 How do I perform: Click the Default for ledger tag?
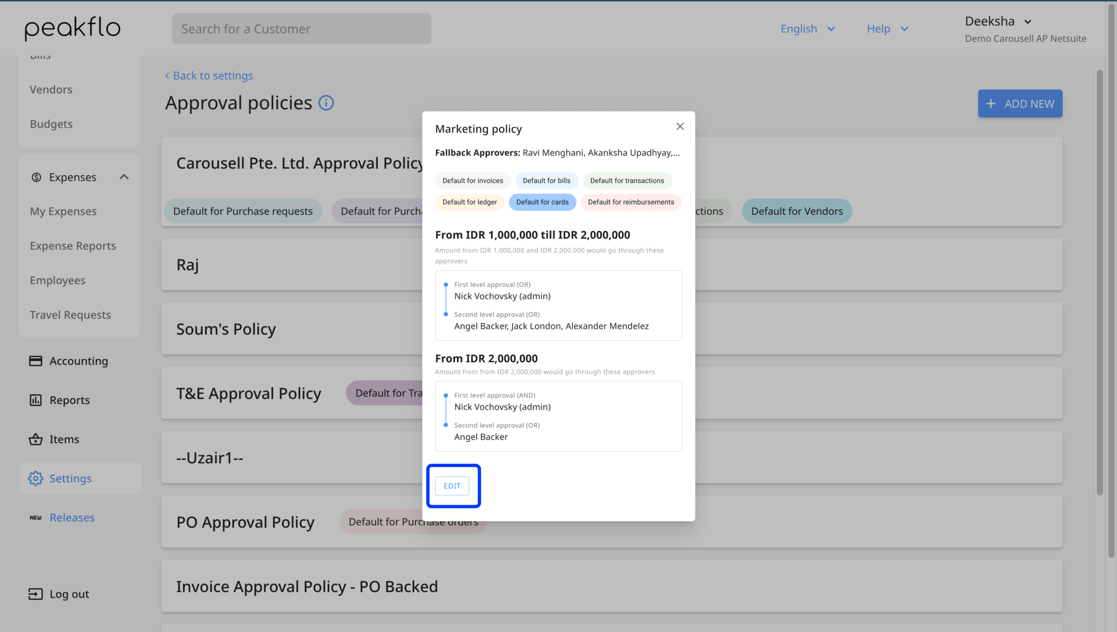point(469,202)
